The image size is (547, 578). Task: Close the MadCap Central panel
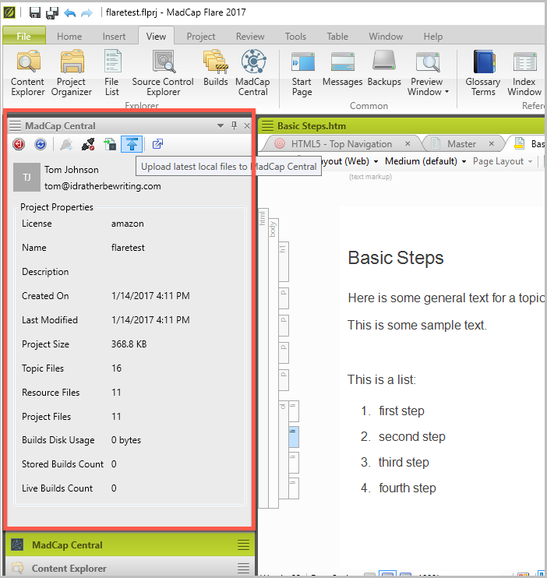coord(247,126)
